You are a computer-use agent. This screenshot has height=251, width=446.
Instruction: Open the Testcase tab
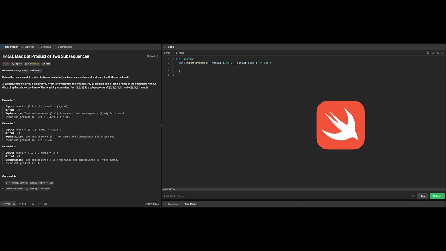coord(171,204)
